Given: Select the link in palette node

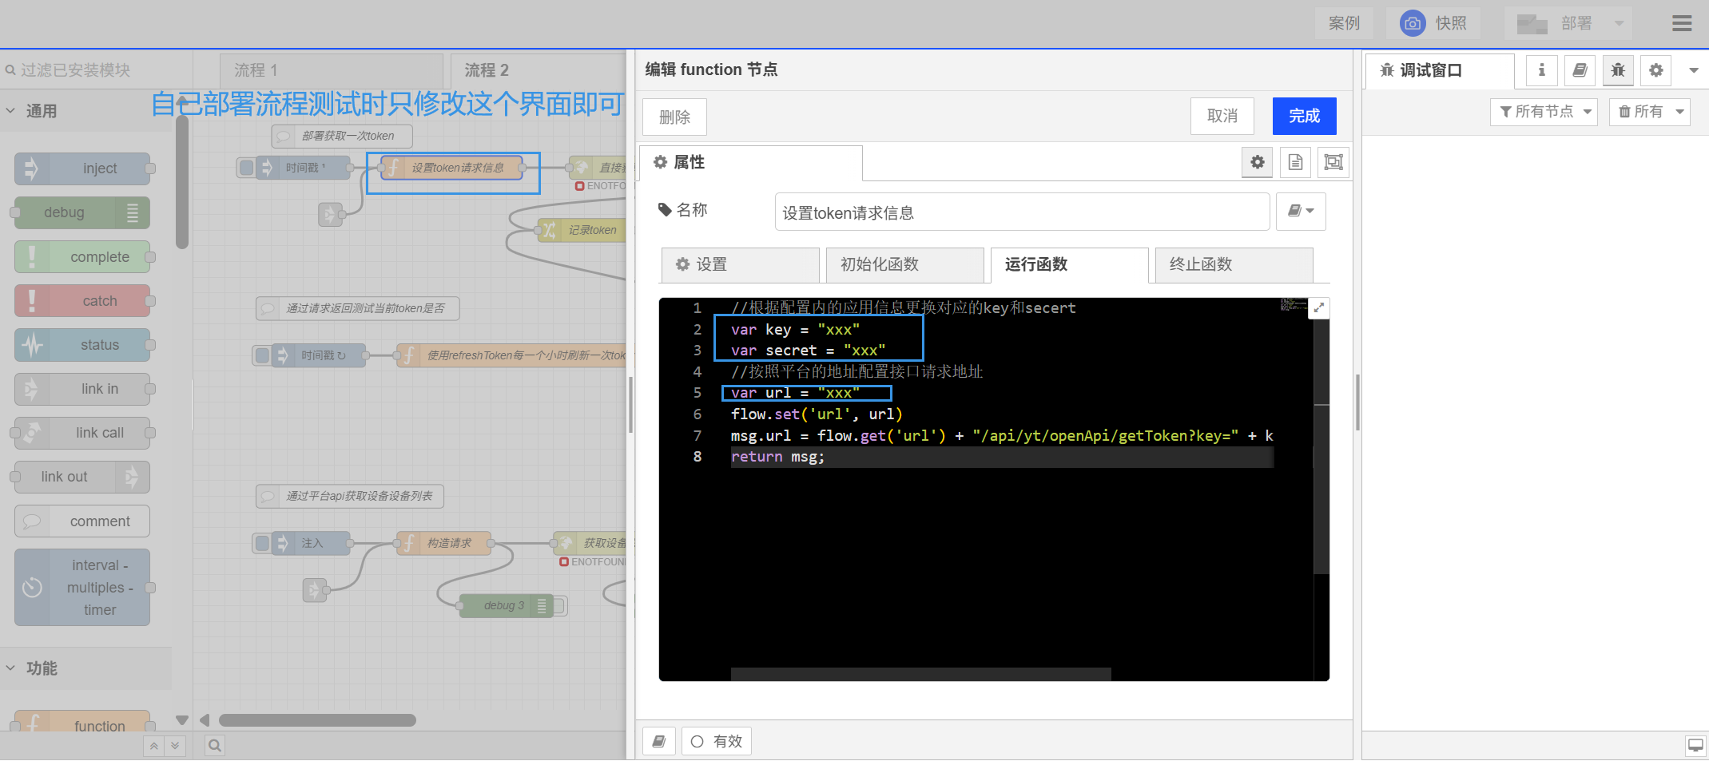Looking at the screenshot, I should click(x=82, y=389).
